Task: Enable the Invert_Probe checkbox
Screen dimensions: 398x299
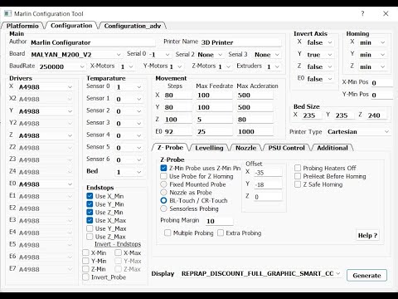Action: pos(85,277)
